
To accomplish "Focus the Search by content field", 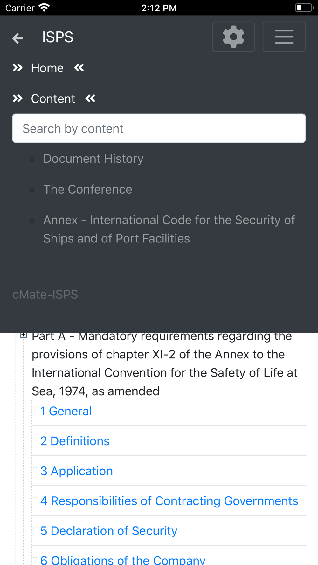I will click(x=159, y=128).
